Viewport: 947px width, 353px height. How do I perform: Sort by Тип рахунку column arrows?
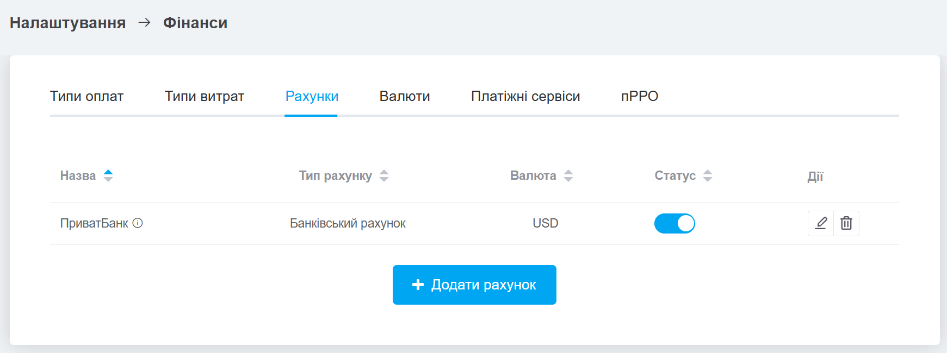(x=384, y=175)
